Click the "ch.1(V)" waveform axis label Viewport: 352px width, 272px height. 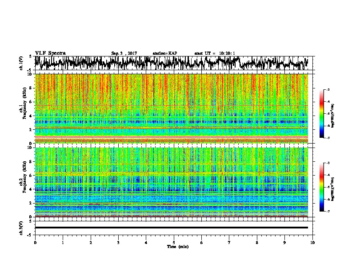pos(21,63)
